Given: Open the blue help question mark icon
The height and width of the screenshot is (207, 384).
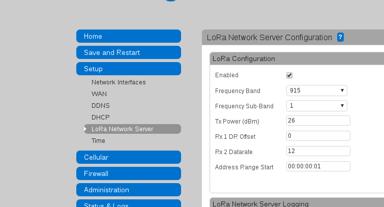Looking at the screenshot, I should [x=340, y=37].
